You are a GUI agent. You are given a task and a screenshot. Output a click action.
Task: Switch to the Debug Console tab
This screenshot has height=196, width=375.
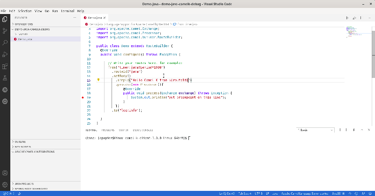pyautogui.click(x=143, y=130)
